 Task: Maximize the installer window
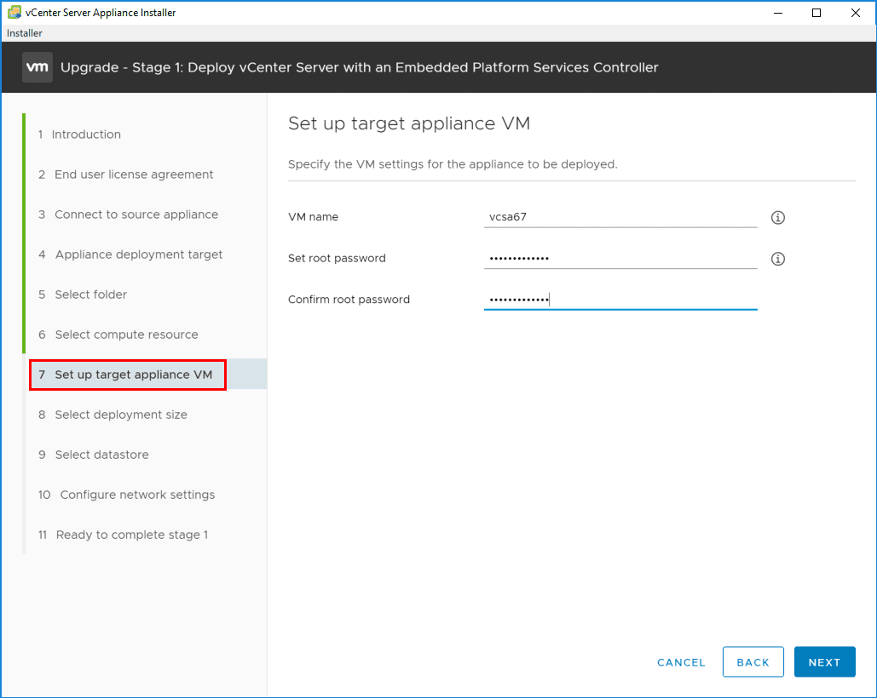click(x=816, y=13)
